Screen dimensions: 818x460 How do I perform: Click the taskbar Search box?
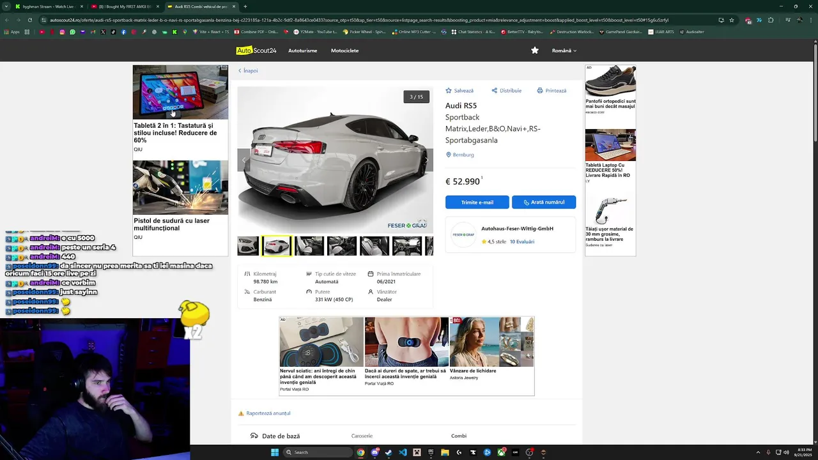coord(318,452)
